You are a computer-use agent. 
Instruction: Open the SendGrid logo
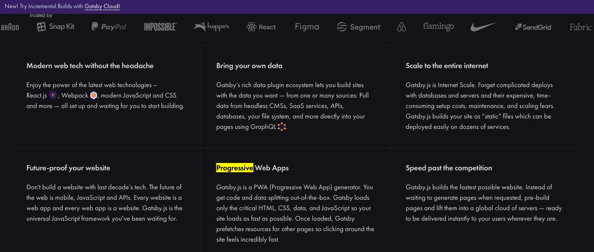point(533,27)
